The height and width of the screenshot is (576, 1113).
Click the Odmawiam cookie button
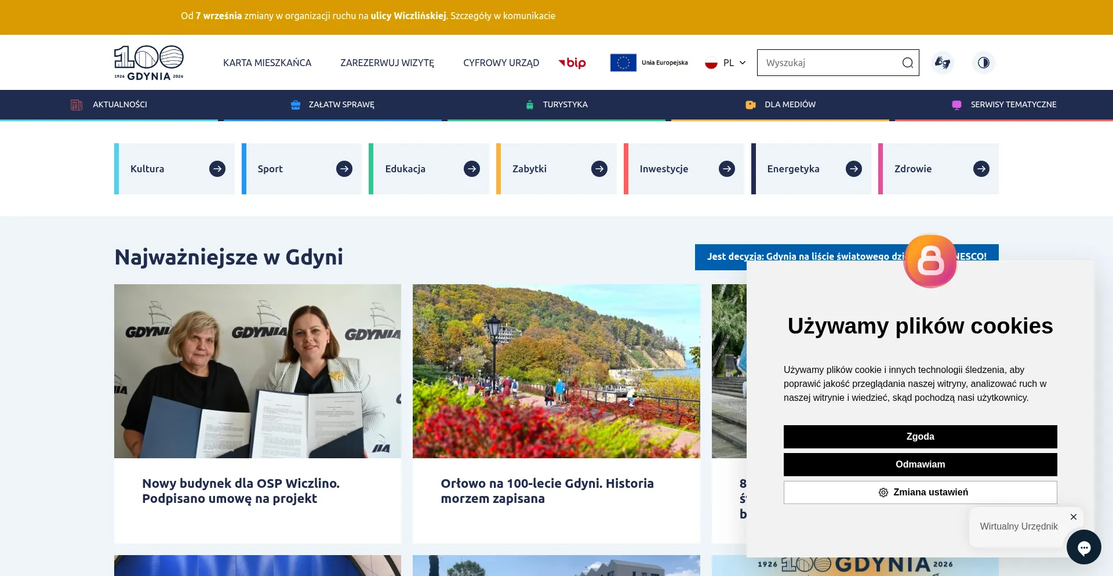coord(921,465)
